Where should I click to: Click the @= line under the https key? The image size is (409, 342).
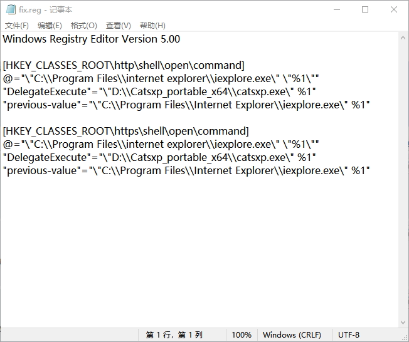(x=161, y=144)
